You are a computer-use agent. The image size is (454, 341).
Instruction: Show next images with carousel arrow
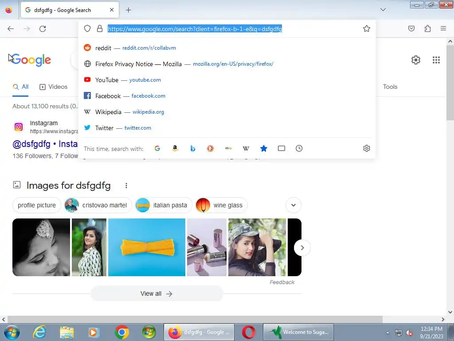[302, 248]
